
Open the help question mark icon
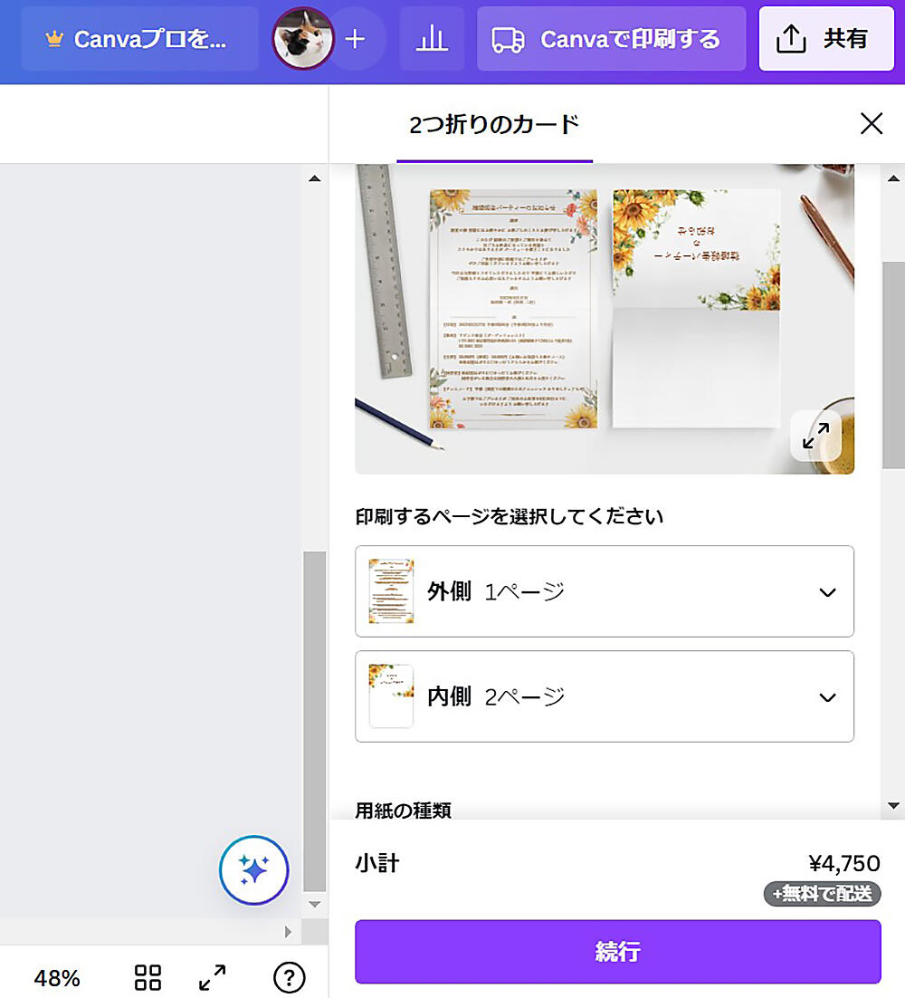point(290,978)
